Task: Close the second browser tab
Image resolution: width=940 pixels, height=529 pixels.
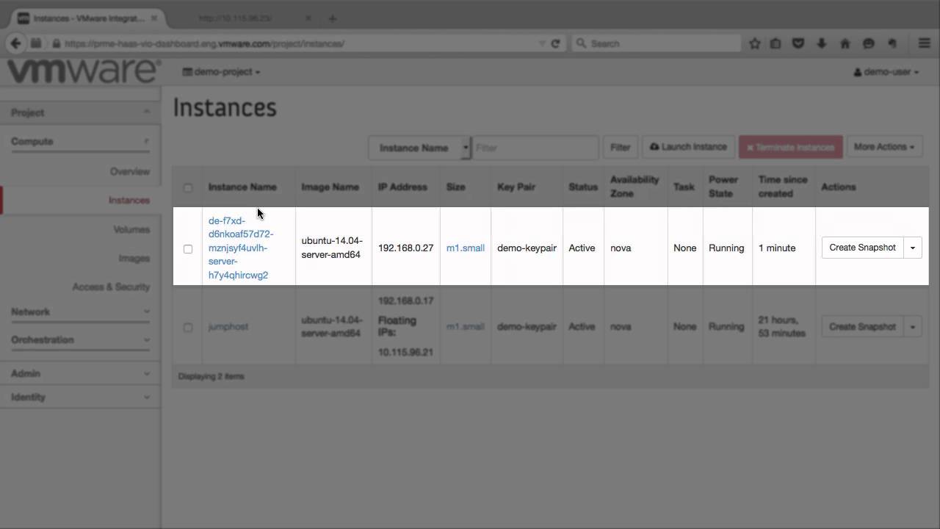Action: pos(308,18)
